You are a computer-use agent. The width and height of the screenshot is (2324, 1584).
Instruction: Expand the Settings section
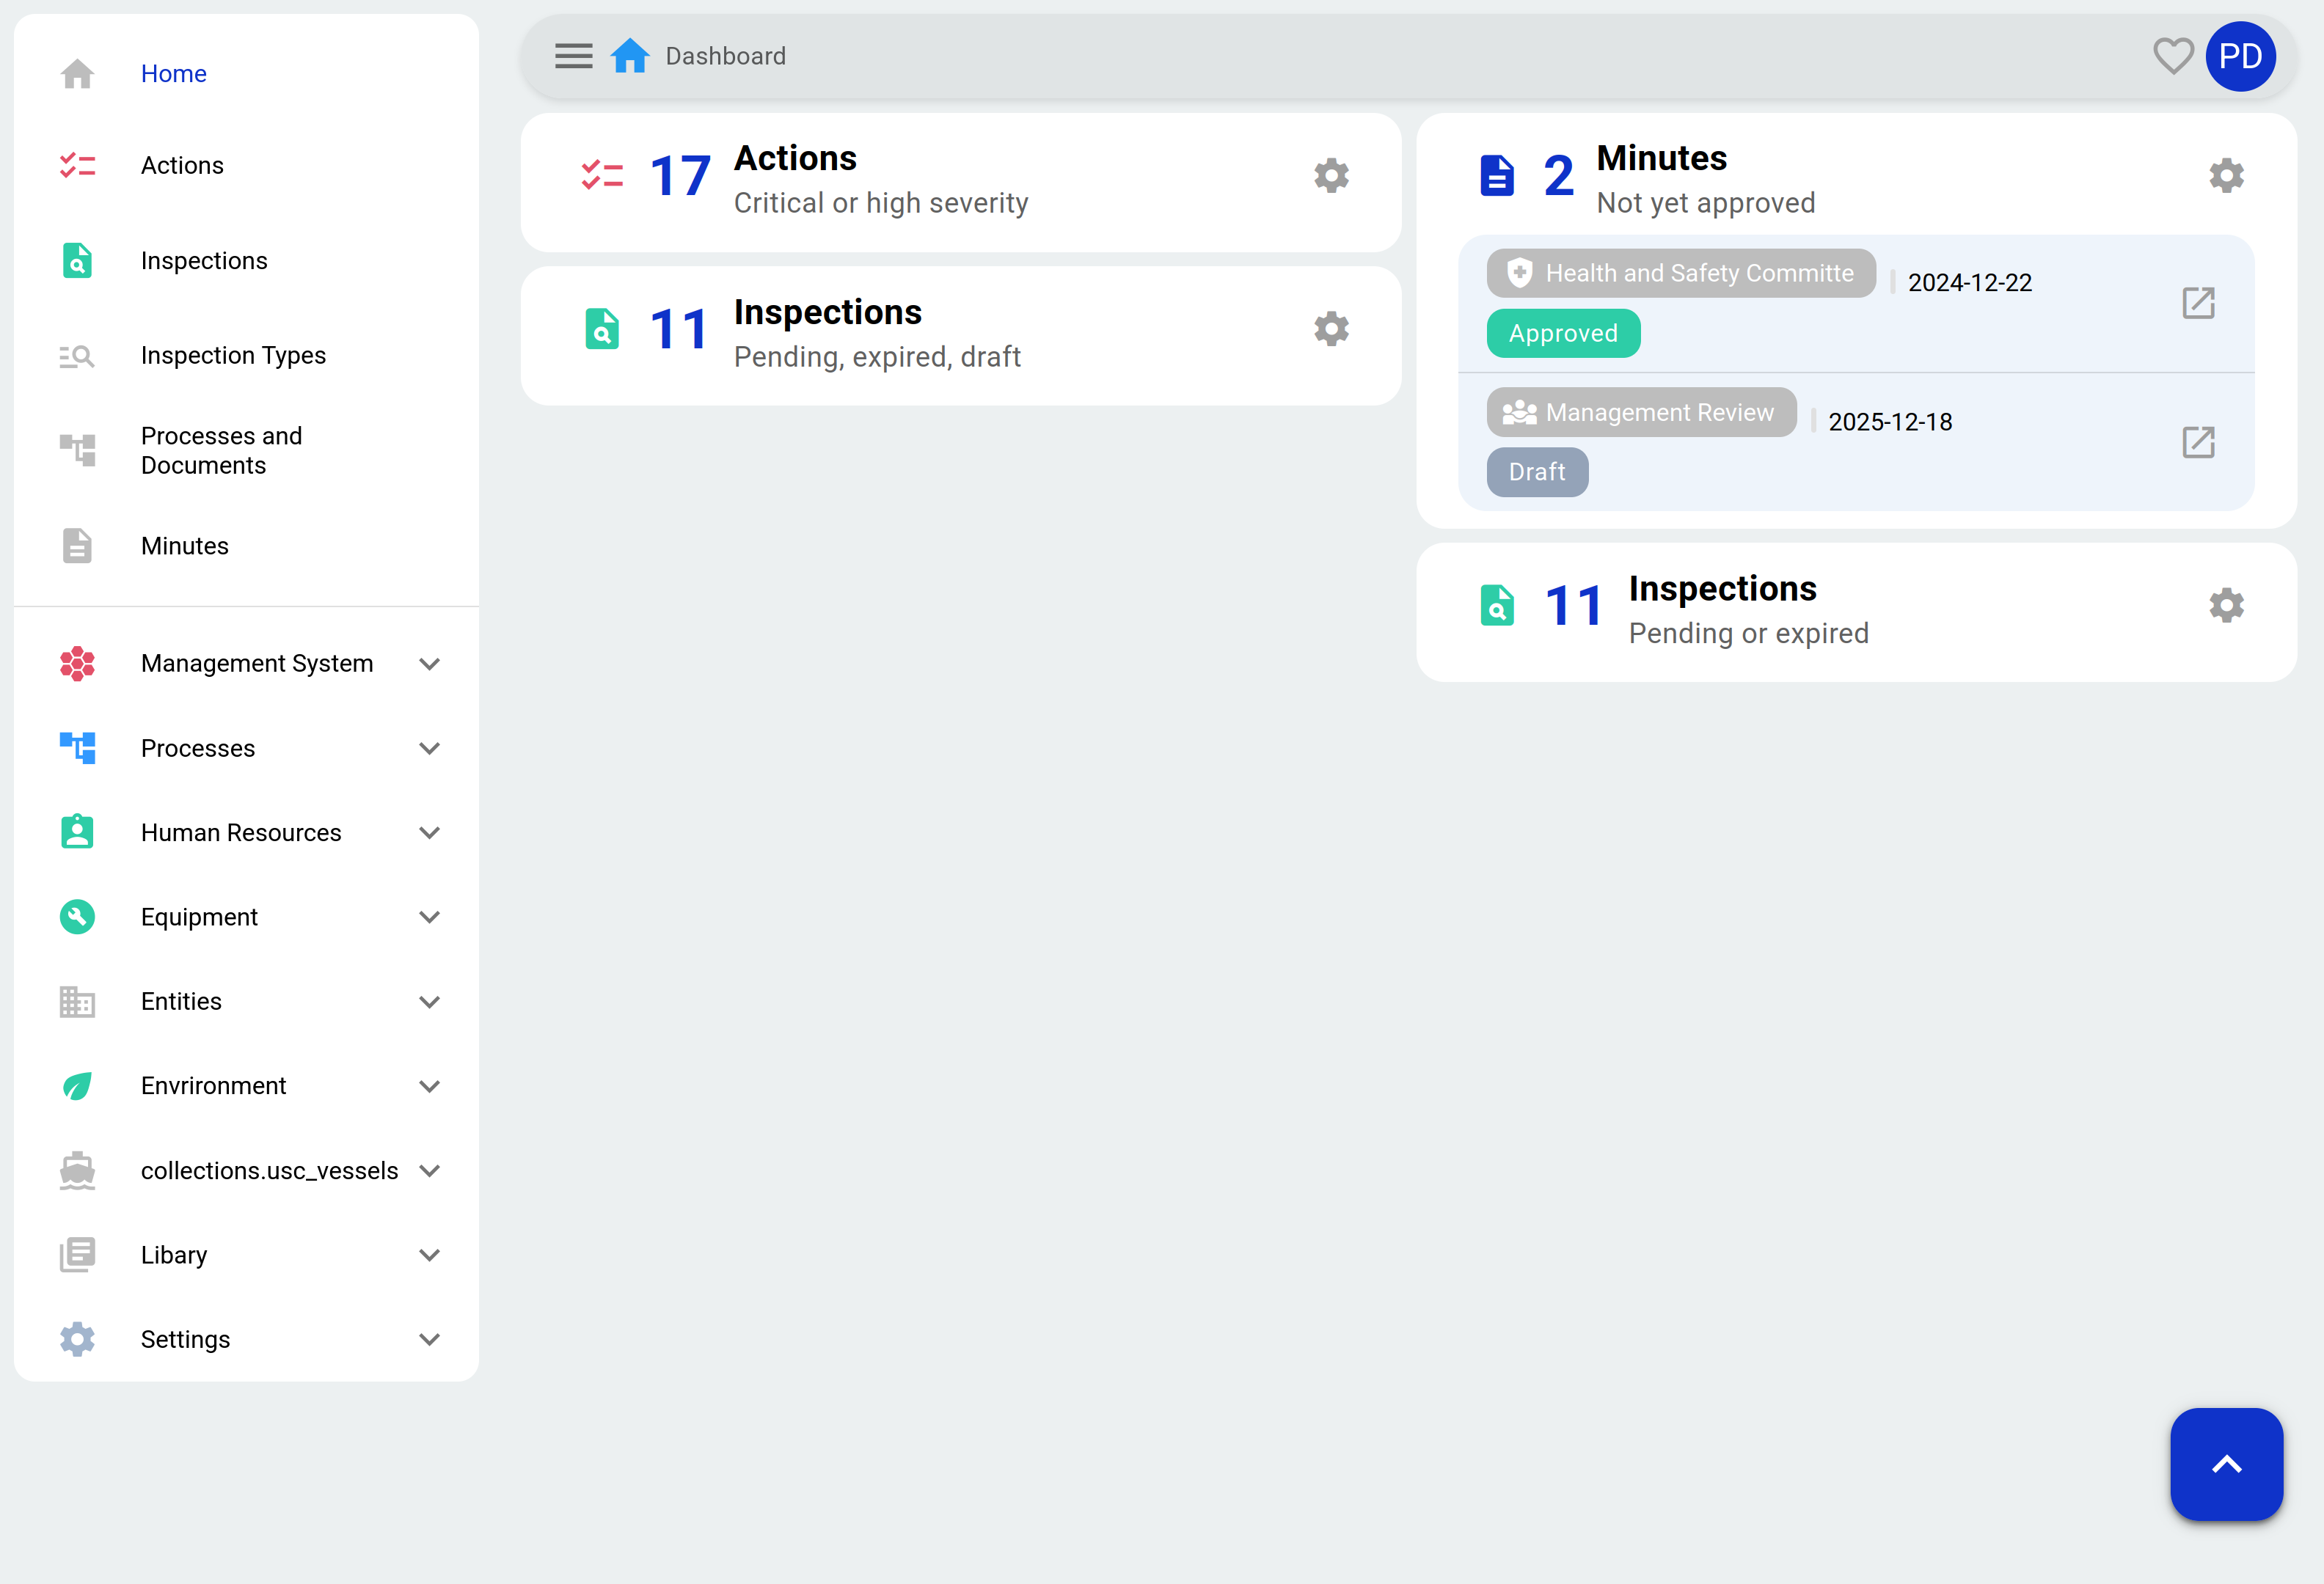coord(429,1339)
